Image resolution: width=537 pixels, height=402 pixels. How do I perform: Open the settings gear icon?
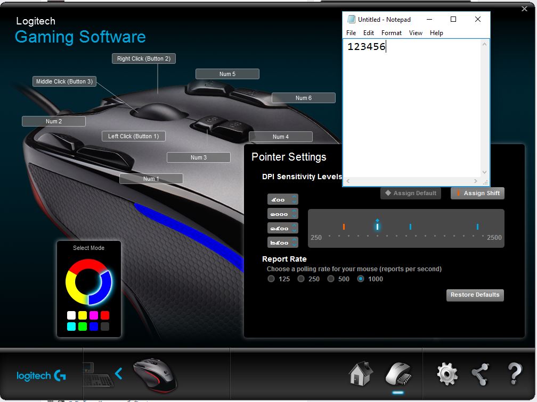click(x=447, y=374)
